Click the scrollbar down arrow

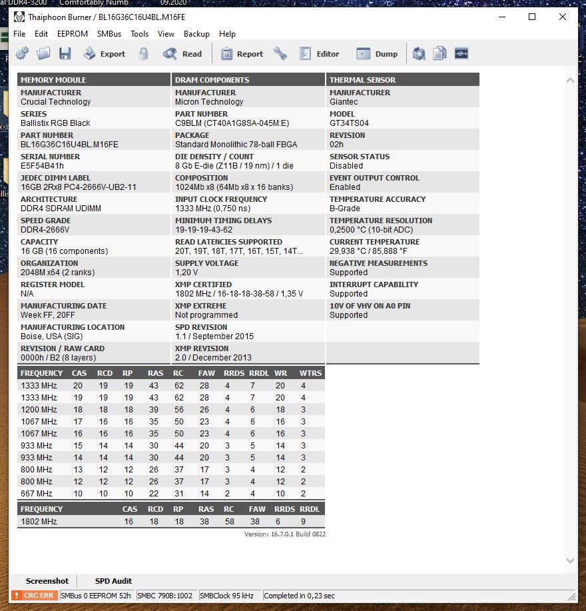pyautogui.click(x=570, y=561)
